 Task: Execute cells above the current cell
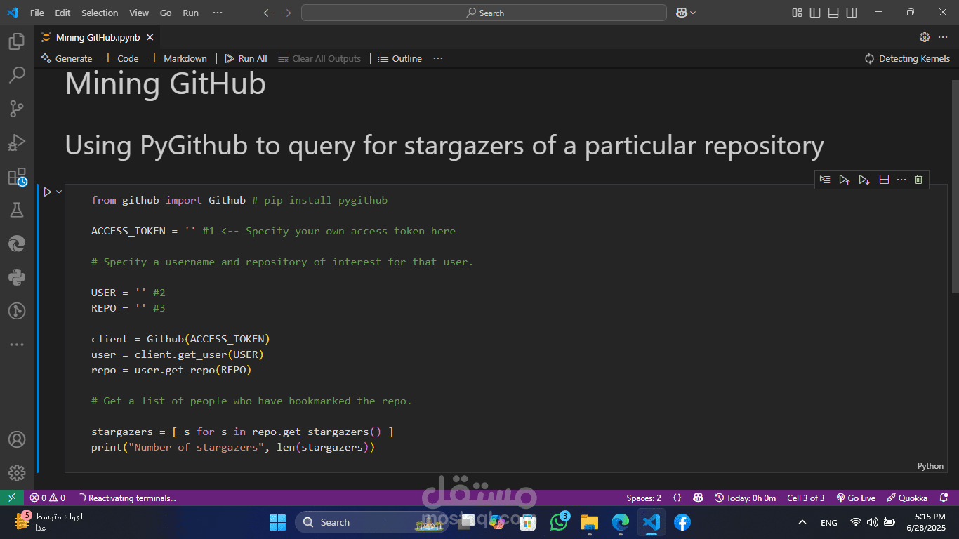(x=845, y=180)
